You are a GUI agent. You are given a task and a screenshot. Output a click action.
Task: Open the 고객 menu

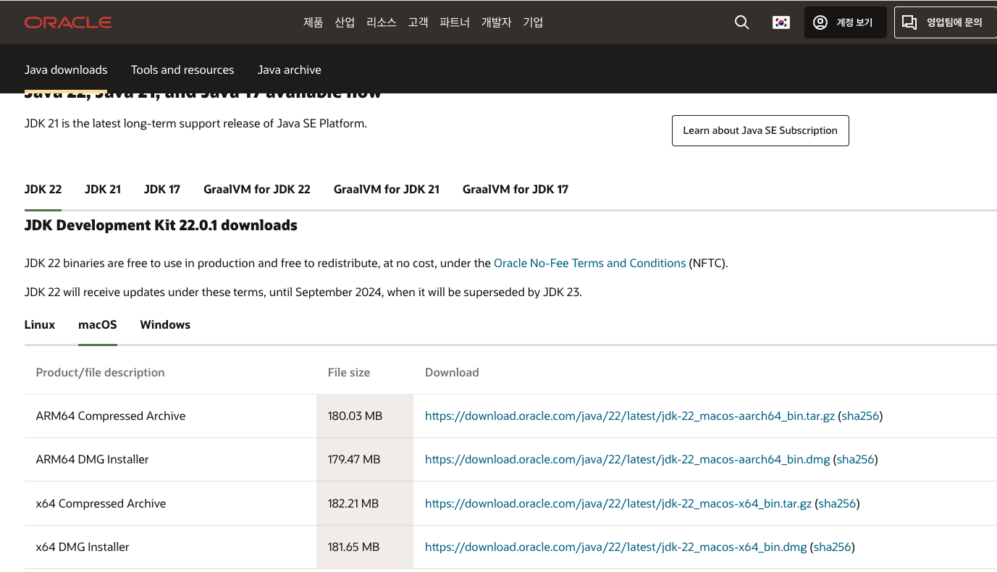tap(418, 22)
